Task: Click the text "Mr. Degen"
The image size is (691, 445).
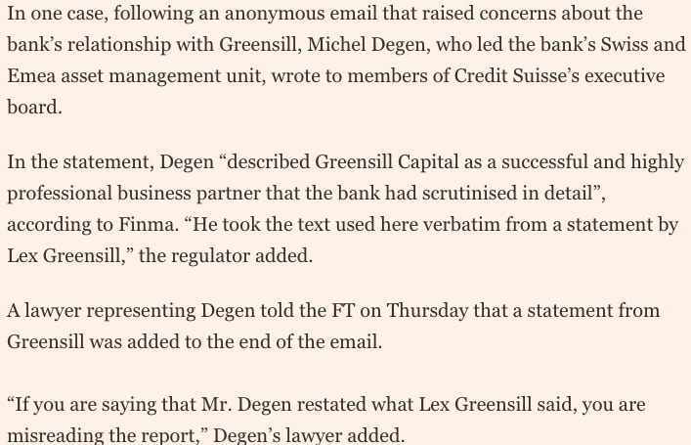Action: tap(246, 405)
